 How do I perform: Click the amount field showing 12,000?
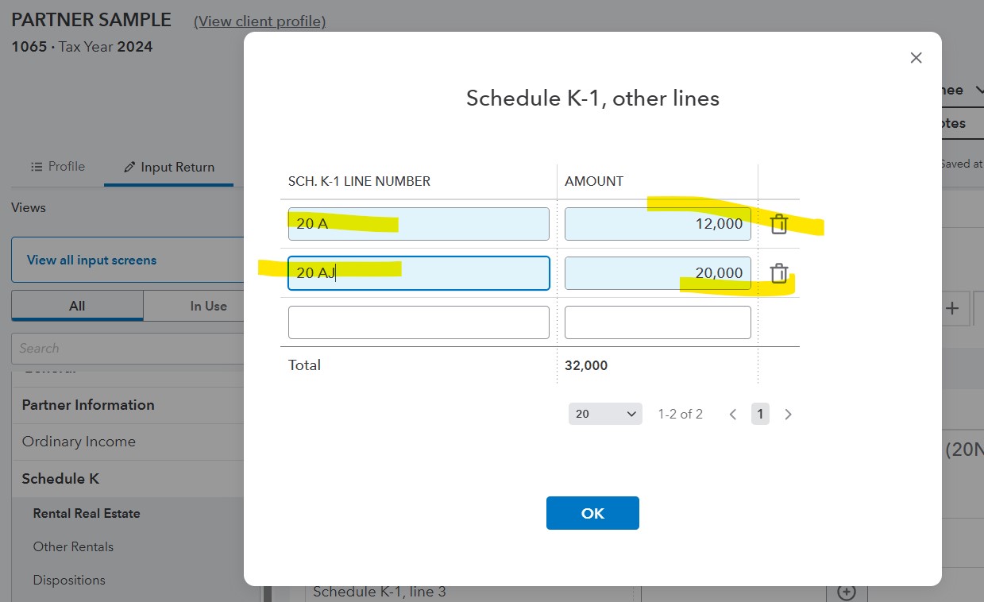(657, 223)
